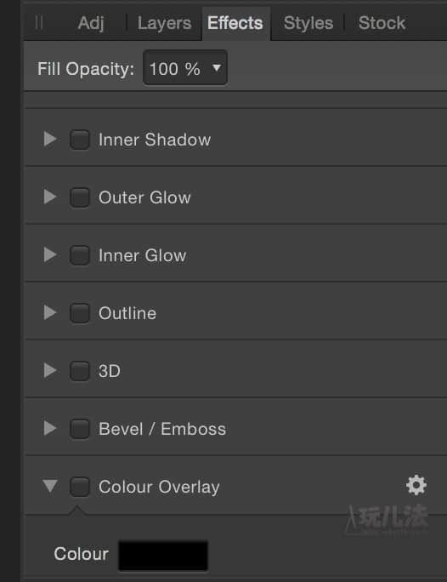
Task: Expand the Bevel / Emboss triangle
Action: click(x=49, y=428)
